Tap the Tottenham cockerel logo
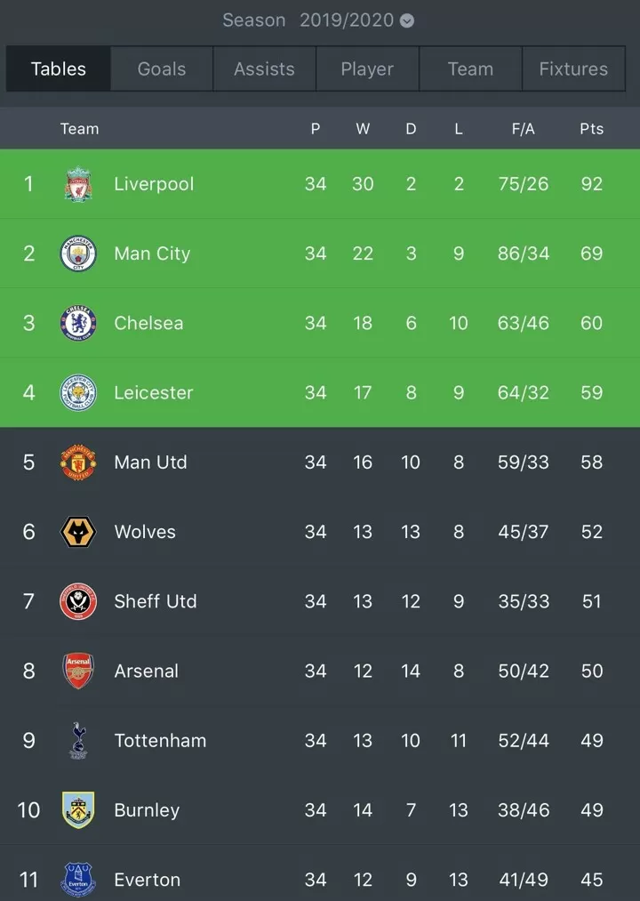The height and width of the screenshot is (901, 640). (x=79, y=740)
